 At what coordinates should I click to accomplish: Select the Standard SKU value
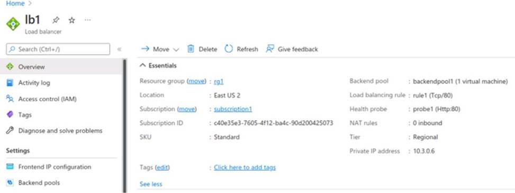click(x=227, y=137)
